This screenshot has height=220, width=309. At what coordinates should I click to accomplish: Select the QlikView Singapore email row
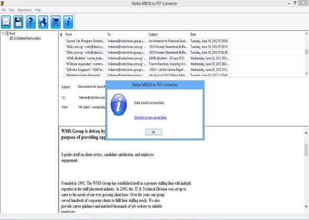click(x=145, y=70)
